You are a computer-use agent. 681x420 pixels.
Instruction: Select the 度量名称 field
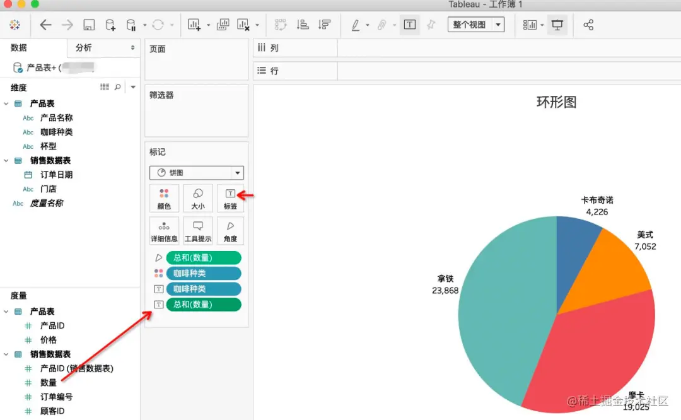[x=47, y=203]
